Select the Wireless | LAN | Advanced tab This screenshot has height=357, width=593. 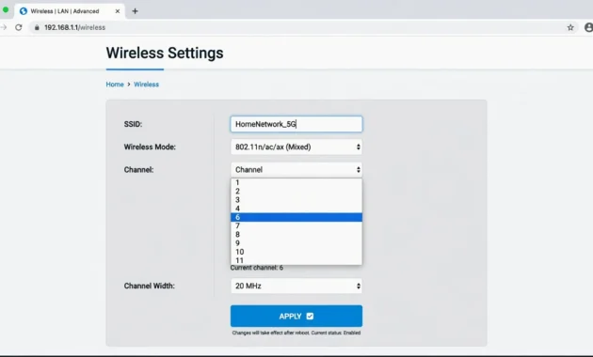(70, 11)
